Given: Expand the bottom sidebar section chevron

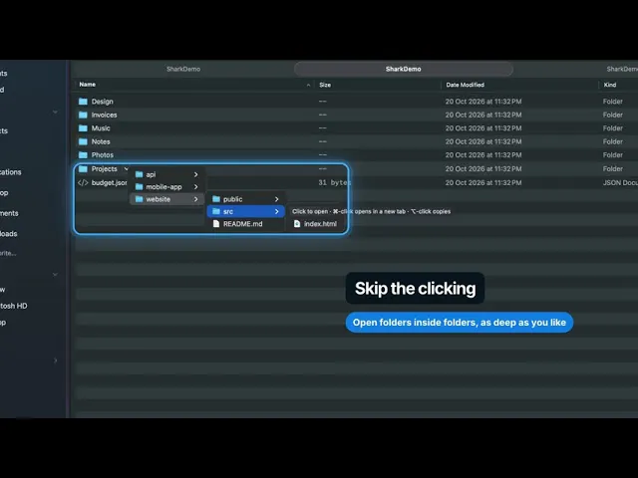Looking at the screenshot, I should (x=56, y=360).
